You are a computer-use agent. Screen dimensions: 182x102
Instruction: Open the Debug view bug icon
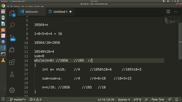[12, 50]
